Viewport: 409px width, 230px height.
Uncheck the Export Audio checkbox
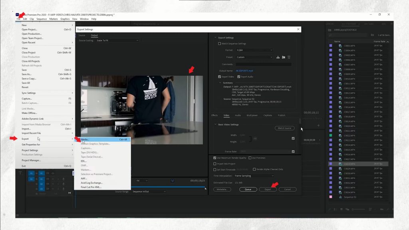coord(239,77)
